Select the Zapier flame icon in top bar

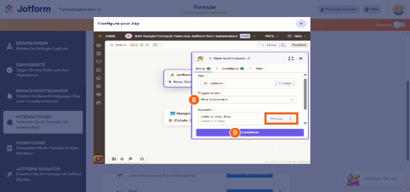point(100,36)
